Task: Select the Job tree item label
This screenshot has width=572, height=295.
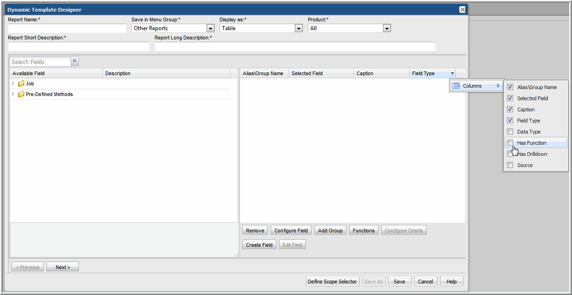Action: pos(30,84)
